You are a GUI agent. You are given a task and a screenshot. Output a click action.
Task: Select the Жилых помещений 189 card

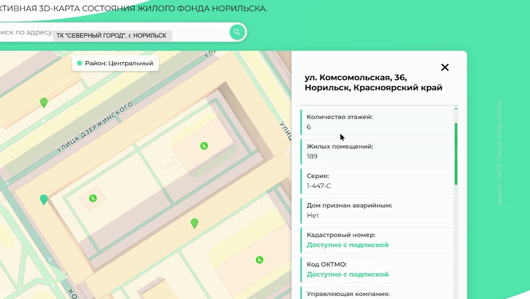point(376,151)
